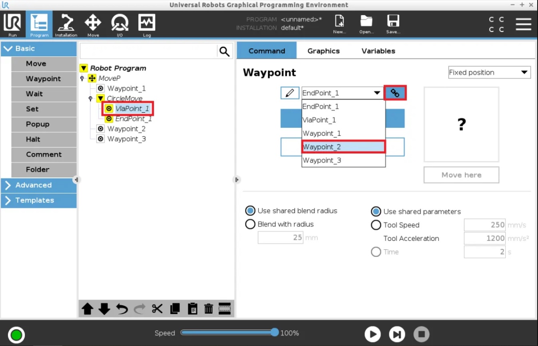Select Blend with radius option
Image resolution: width=538 pixels, height=346 pixels.
[x=250, y=224]
